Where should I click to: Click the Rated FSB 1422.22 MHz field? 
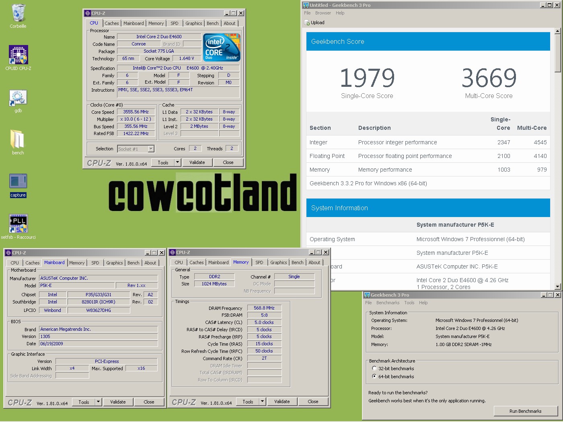[x=136, y=133]
